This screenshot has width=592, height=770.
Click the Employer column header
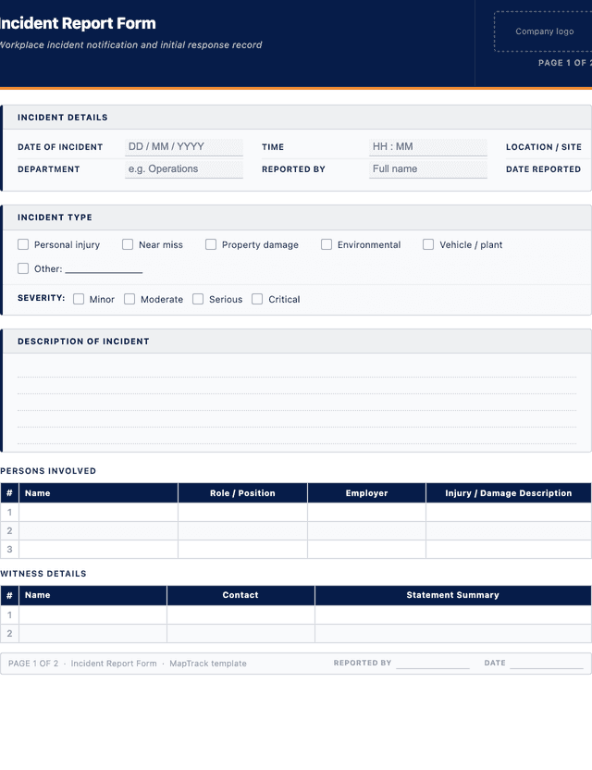366,493
